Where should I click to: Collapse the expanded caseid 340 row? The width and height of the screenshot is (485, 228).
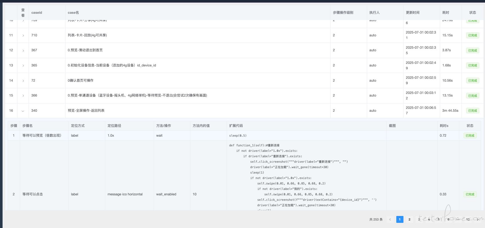[23, 111]
